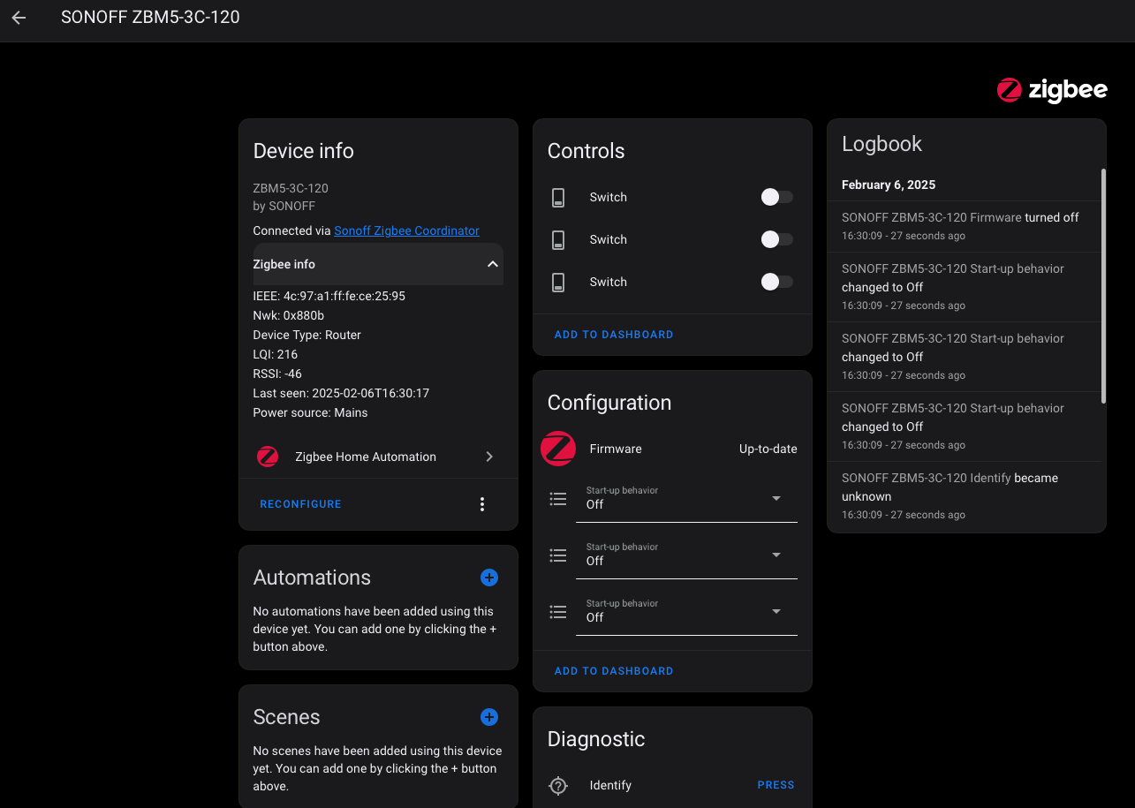Click list icon beside first Start-up behavior

(558, 499)
